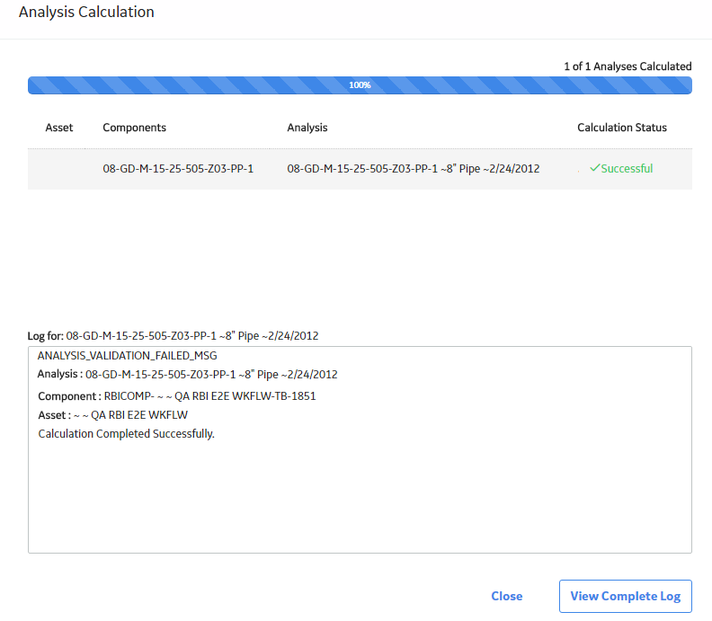Open View Complete Log
The image size is (712, 621).
coord(626,596)
